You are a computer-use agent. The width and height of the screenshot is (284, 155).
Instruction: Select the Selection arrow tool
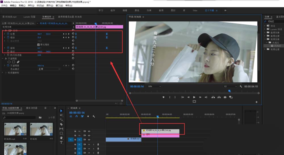coord(61,111)
